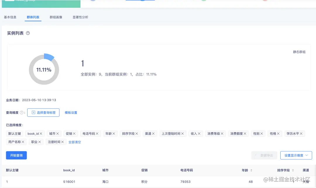Click the 11.11% donut chart
Screen dimensions: 316x188
coord(44,69)
